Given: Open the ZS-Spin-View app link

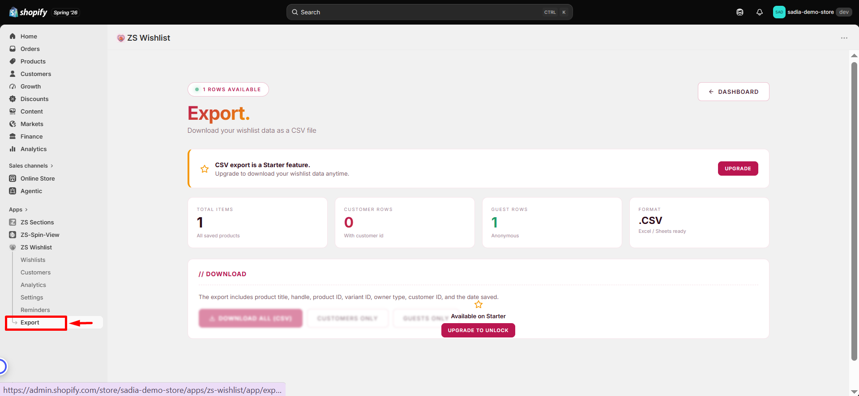Looking at the screenshot, I should click(x=40, y=235).
